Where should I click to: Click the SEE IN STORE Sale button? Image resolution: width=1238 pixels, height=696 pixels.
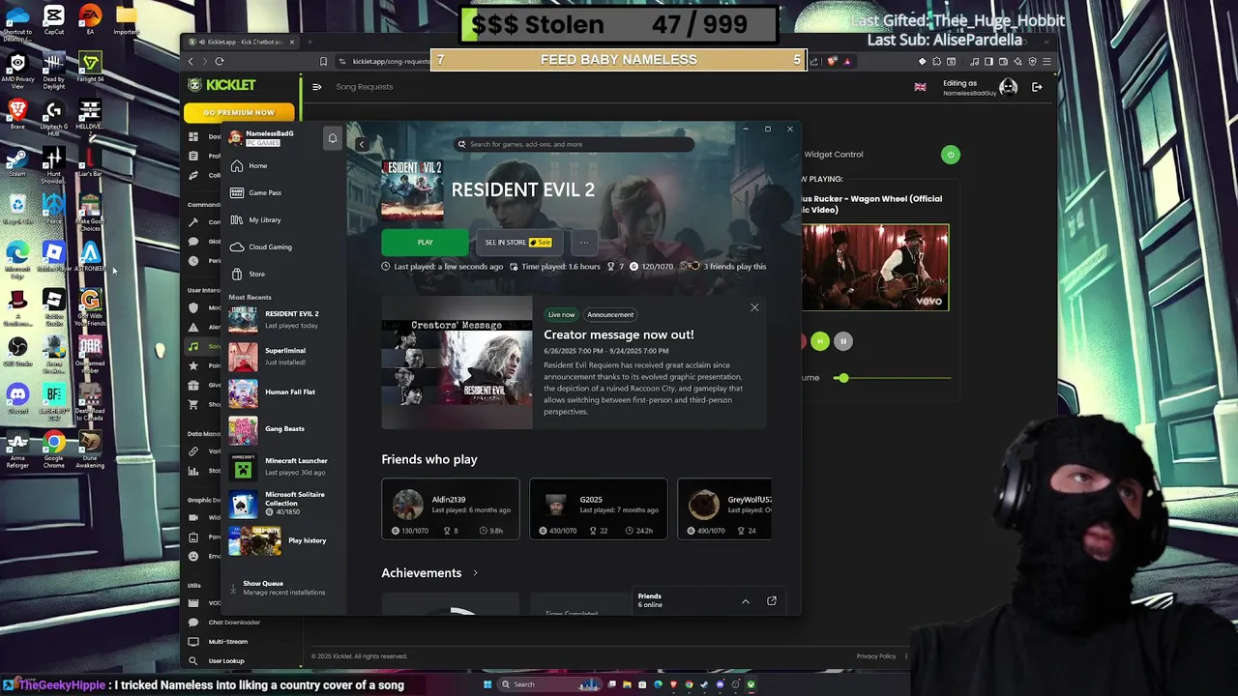coord(517,243)
